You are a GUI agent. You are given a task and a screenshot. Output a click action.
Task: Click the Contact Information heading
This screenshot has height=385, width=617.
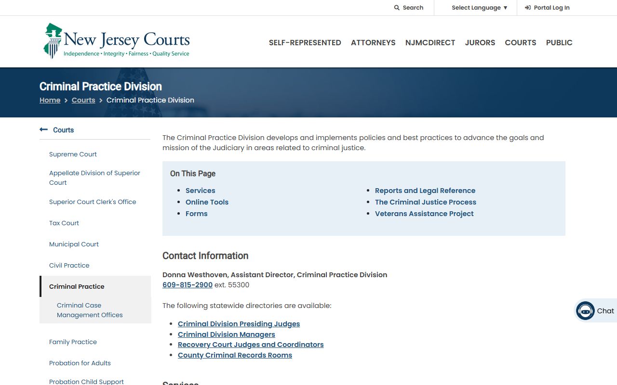click(x=205, y=256)
